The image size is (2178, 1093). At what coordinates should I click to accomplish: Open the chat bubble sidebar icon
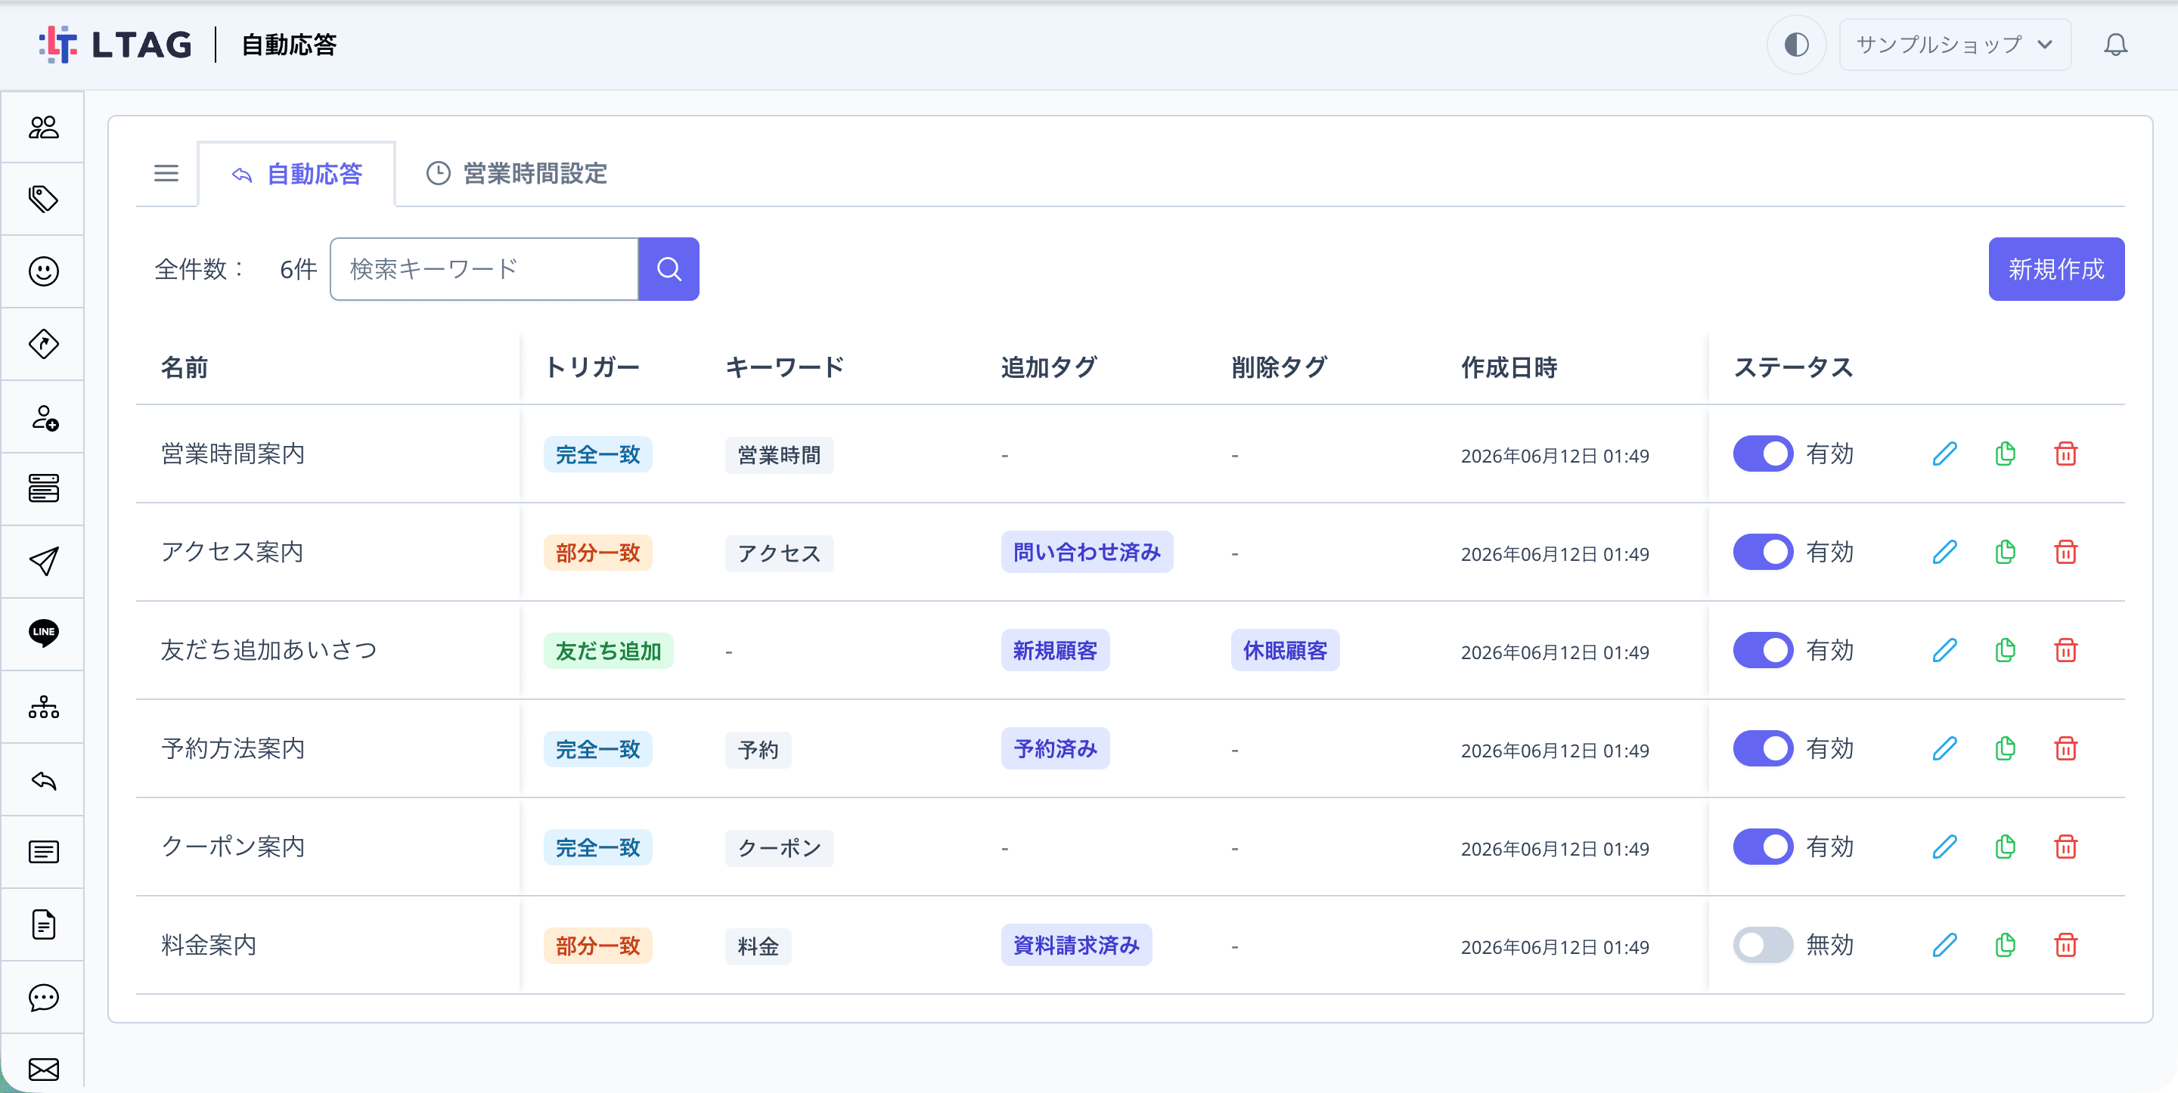43,998
